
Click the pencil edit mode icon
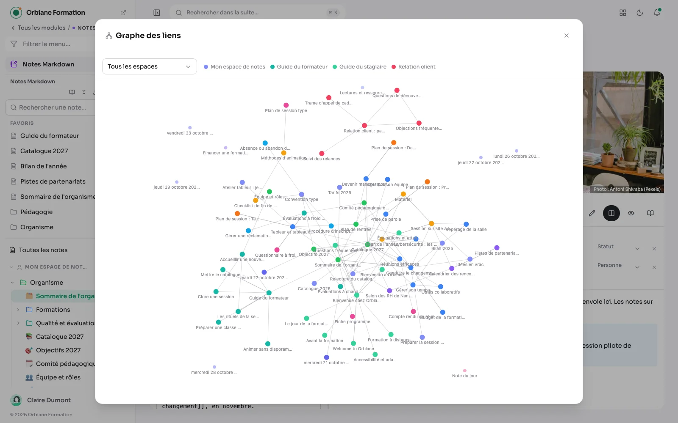tap(592, 213)
